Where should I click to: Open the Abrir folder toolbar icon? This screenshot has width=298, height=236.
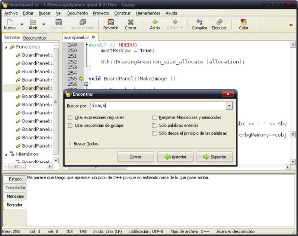click(x=33, y=22)
